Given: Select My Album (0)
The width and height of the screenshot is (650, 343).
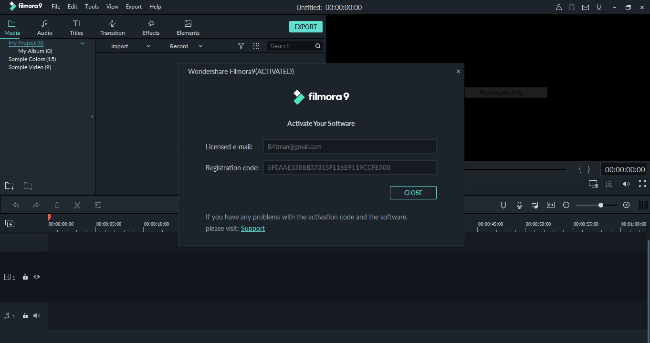Looking at the screenshot, I should pyautogui.click(x=35, y=51).
